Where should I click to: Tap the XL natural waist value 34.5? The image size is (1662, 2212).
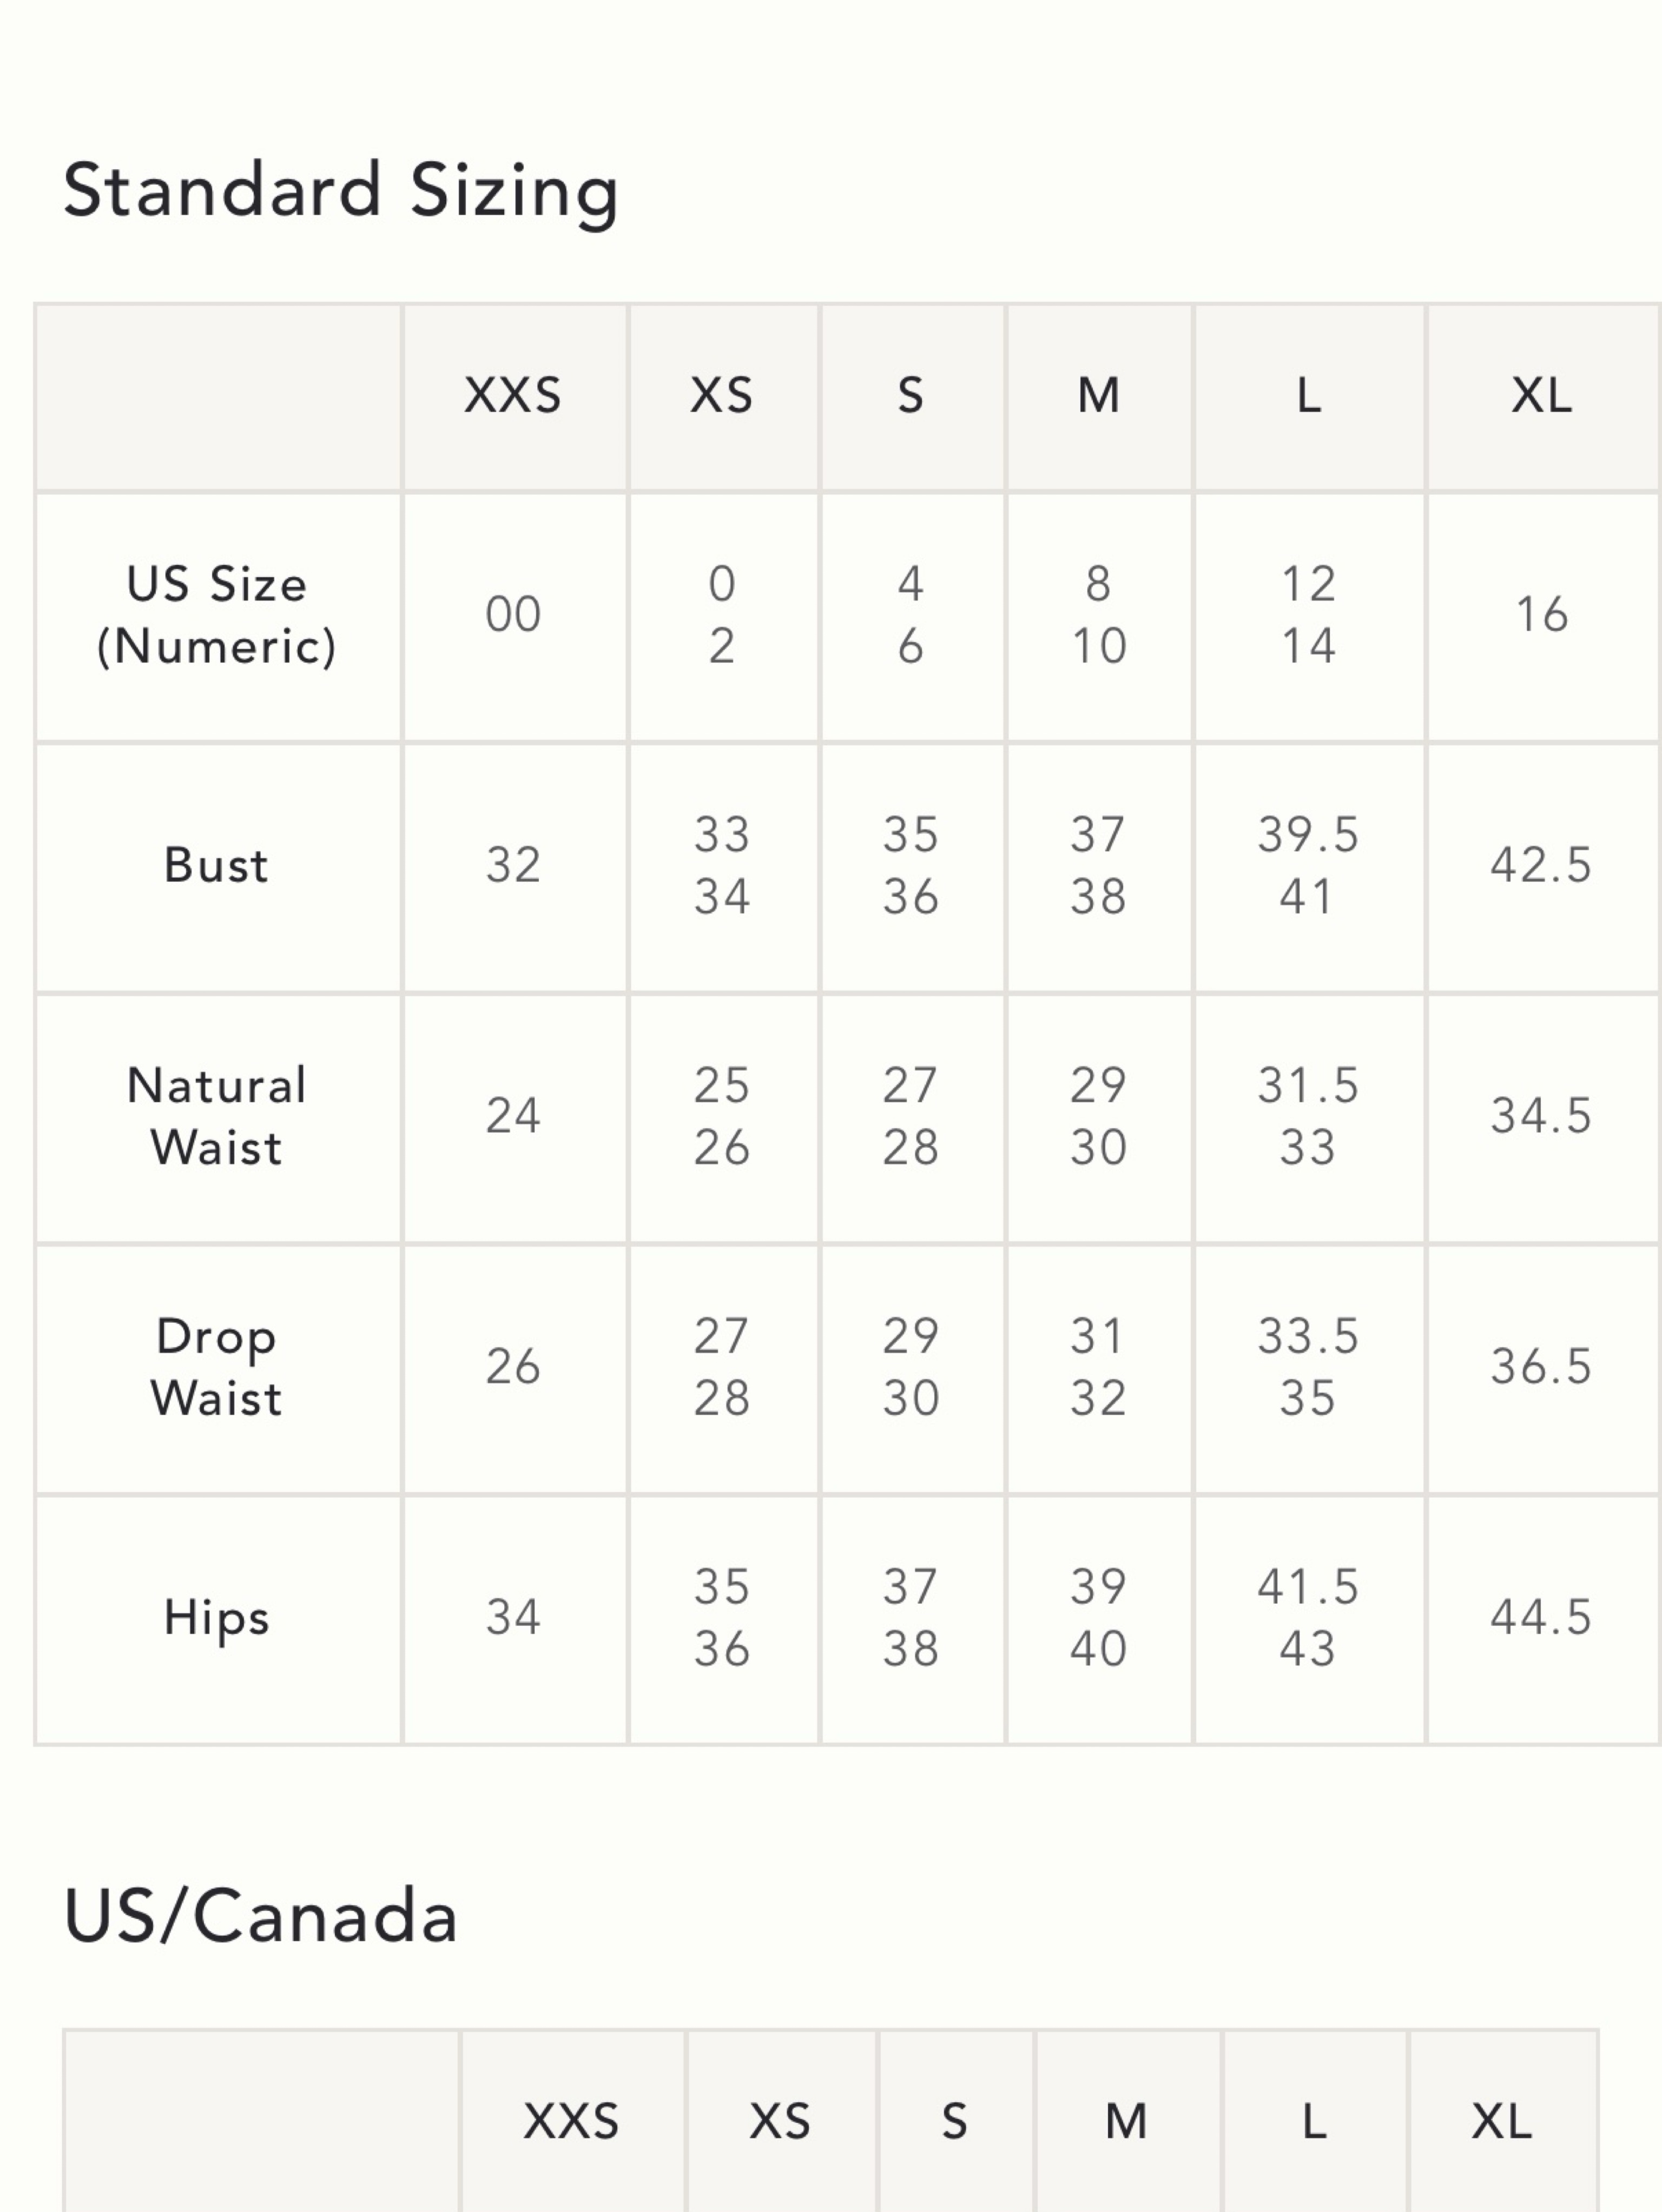coord(1541,1116)
